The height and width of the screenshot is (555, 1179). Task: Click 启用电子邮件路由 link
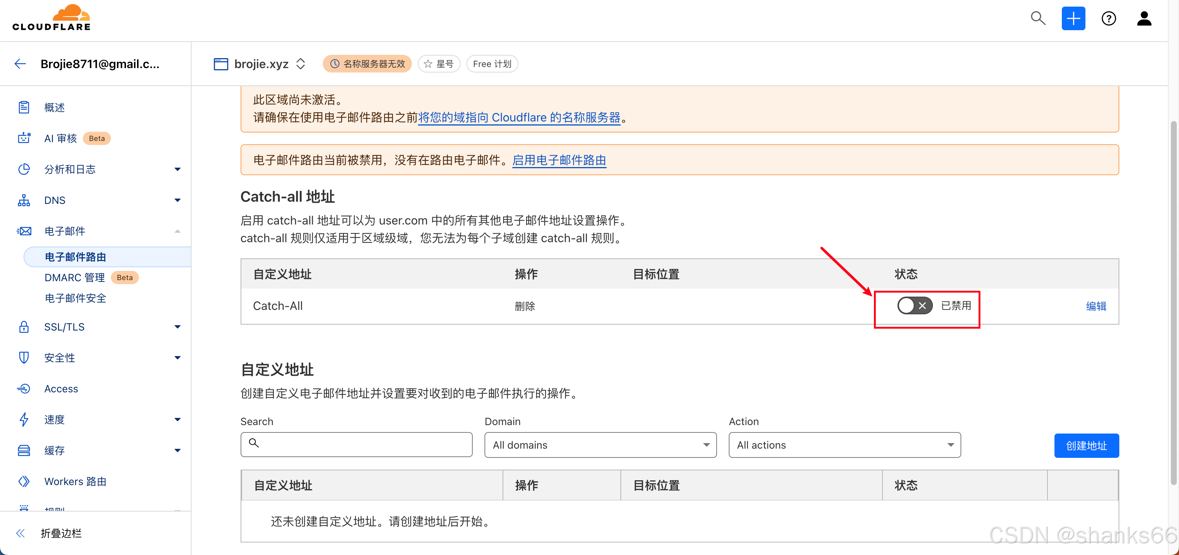pyautogui.click(x=559, y=160)
